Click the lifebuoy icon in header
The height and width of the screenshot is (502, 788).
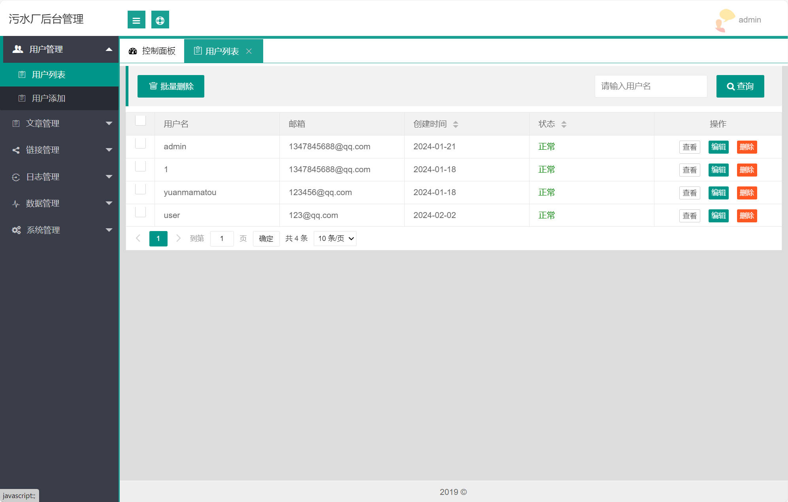click(160, 20)
